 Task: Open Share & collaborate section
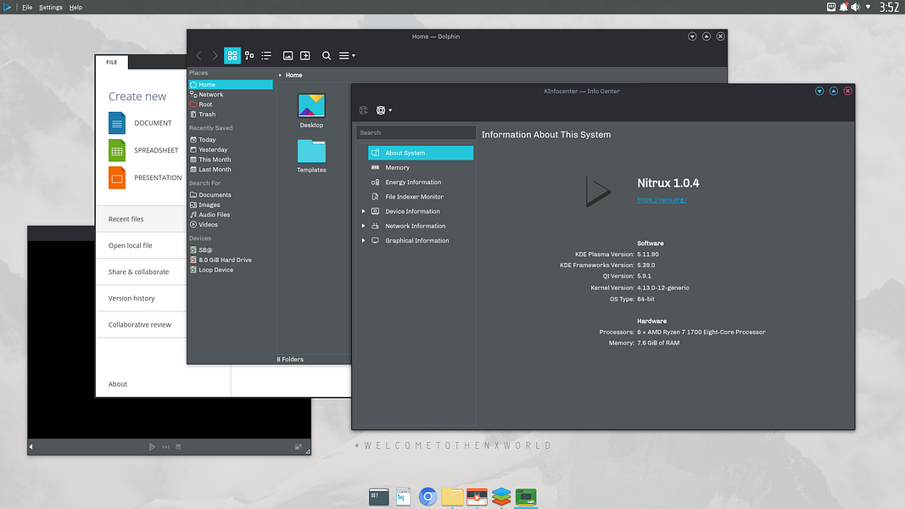coord(141,271)
